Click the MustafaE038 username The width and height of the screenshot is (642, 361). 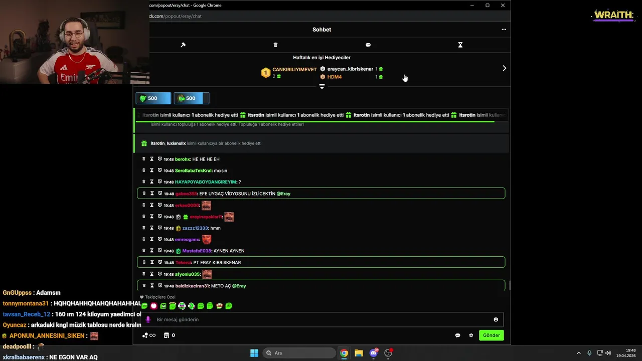pos(197,251)
